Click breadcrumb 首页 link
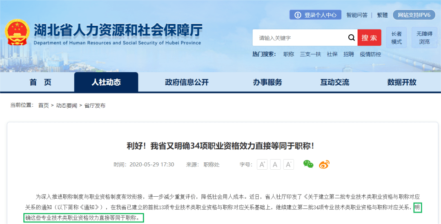The width and height of the screenshot is (441, 224). click(x=43, y=106)
